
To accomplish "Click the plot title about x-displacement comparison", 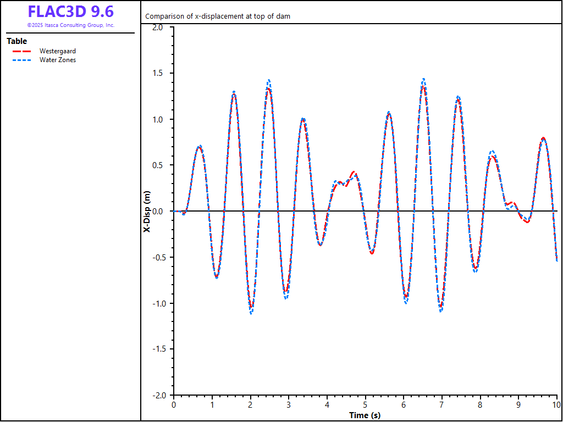I will tap(217, 16).
